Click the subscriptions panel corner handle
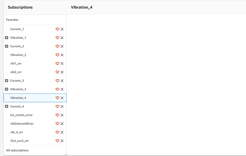 [66, 154]
